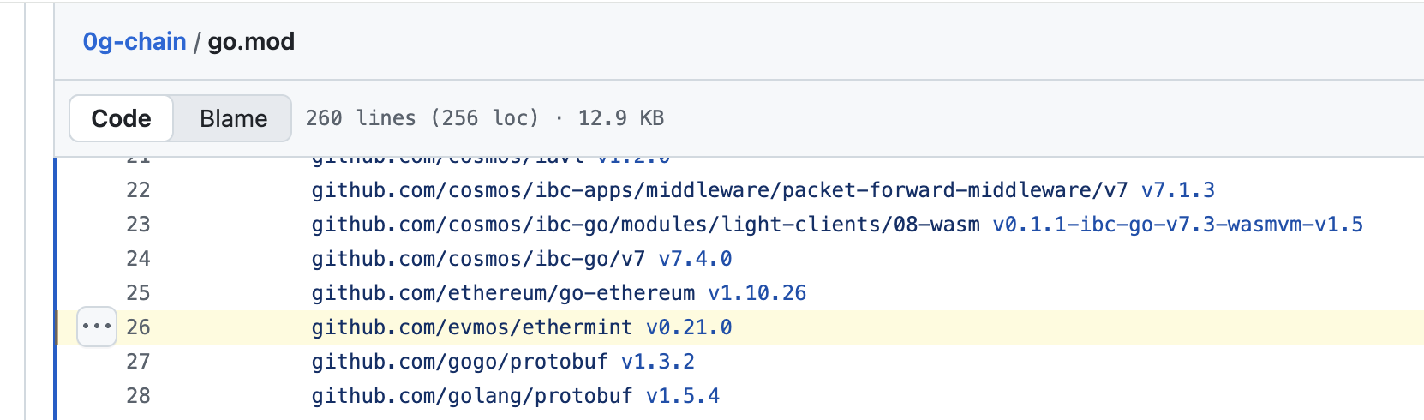Click the go.mod file name in breadcrumb
The image size is (1424, 420).
point(251,41)
